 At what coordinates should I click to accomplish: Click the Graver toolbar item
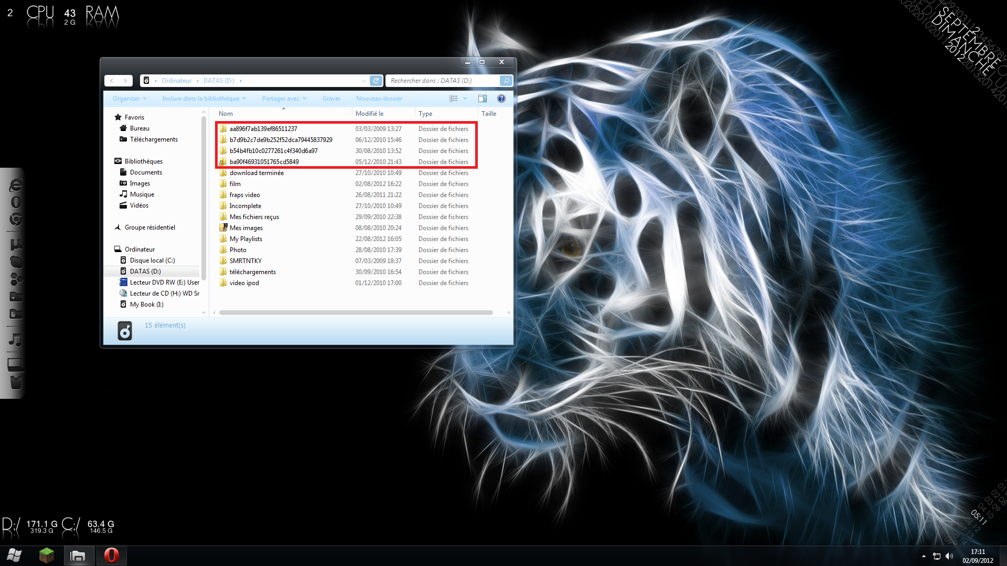coord(331,99)
